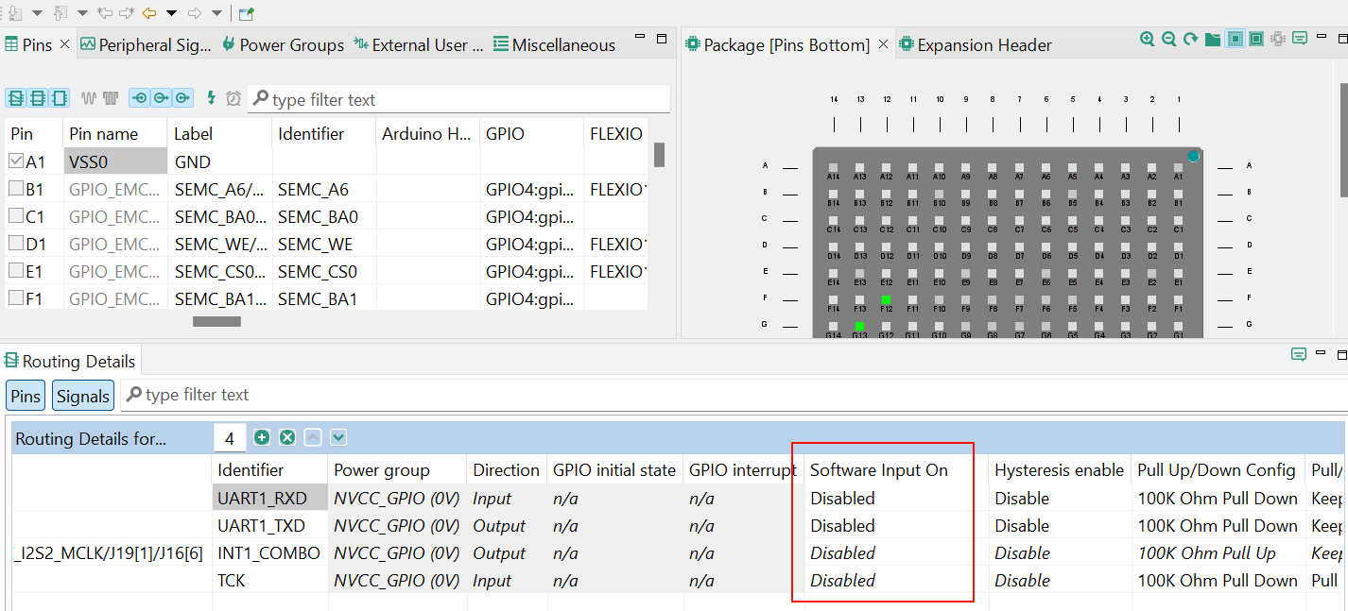
Task: Open the undo history dropdown arrow
Action: [x=171, y=13]
